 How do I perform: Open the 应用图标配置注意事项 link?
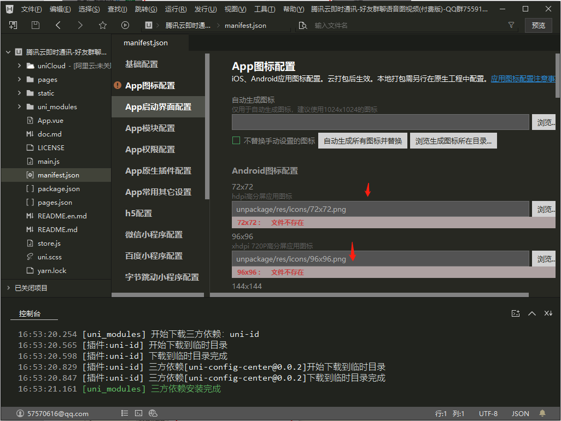(523, 79)
